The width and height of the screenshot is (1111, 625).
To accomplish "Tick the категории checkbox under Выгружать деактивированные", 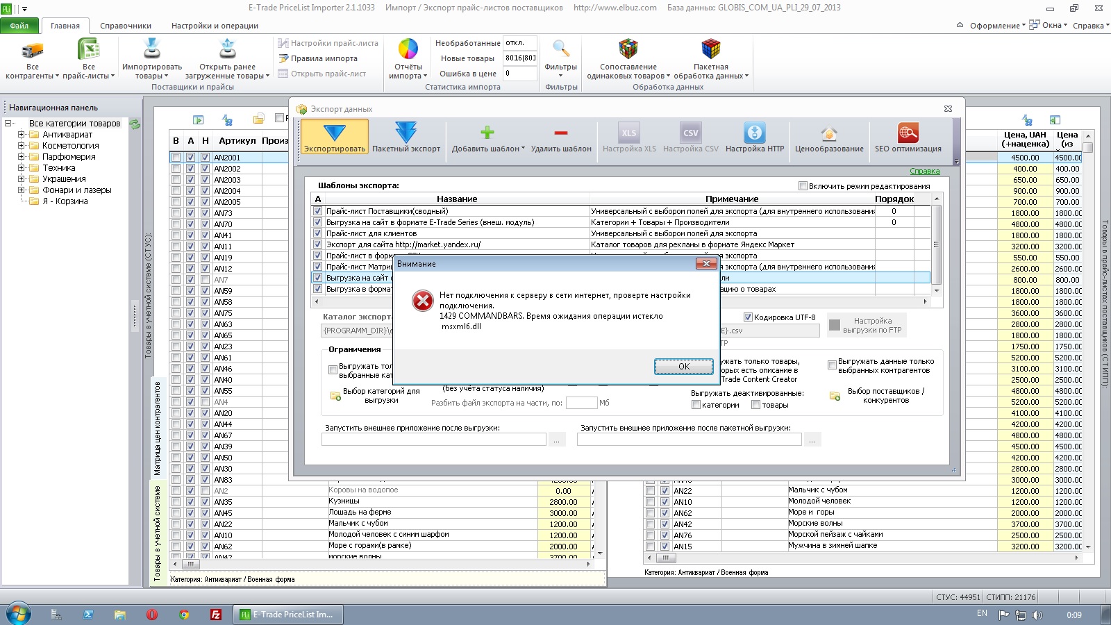I will tap(696, 405).
